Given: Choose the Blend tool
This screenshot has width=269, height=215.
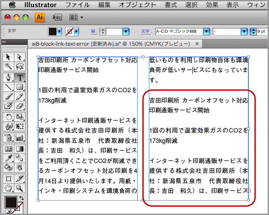Looking at the screenshot, I should coord(20,158).
